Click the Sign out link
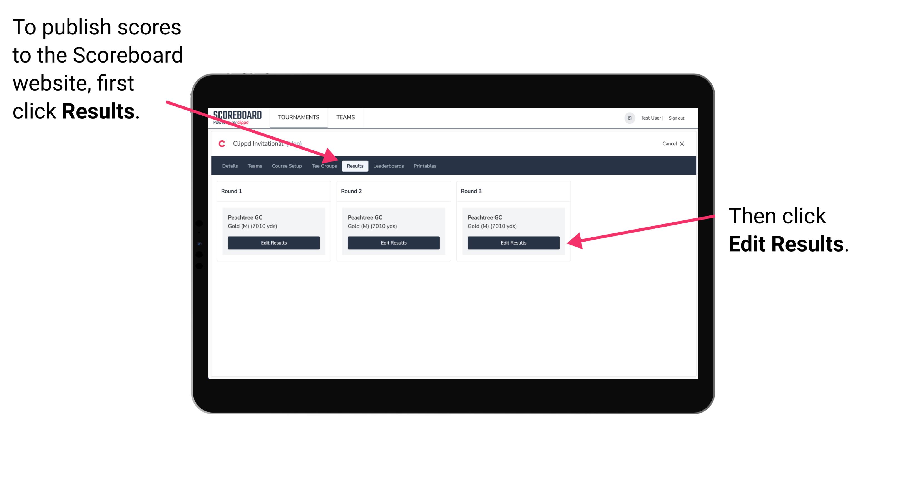Screen dimensions: 905x487 (x=678, y=118)
